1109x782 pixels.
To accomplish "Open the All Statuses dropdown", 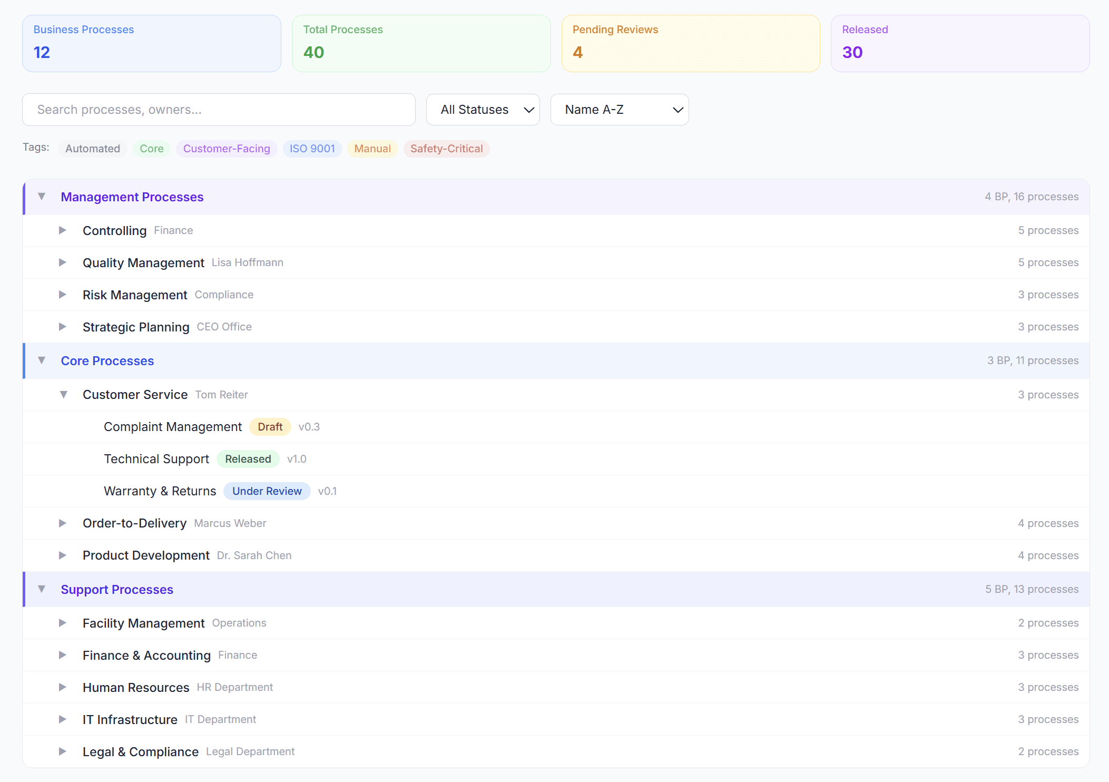I will pos(483,110).
